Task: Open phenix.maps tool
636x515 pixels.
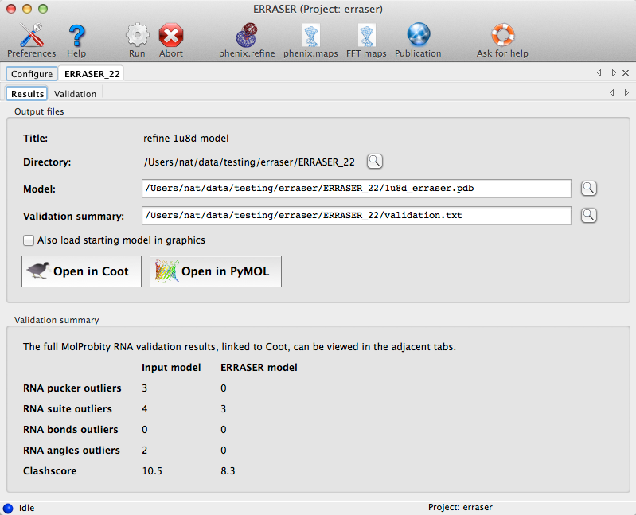Action: click(x=311, y=37)
